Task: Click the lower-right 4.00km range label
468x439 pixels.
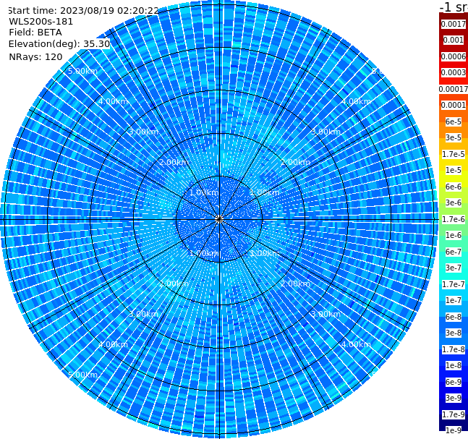Action: 356,344
